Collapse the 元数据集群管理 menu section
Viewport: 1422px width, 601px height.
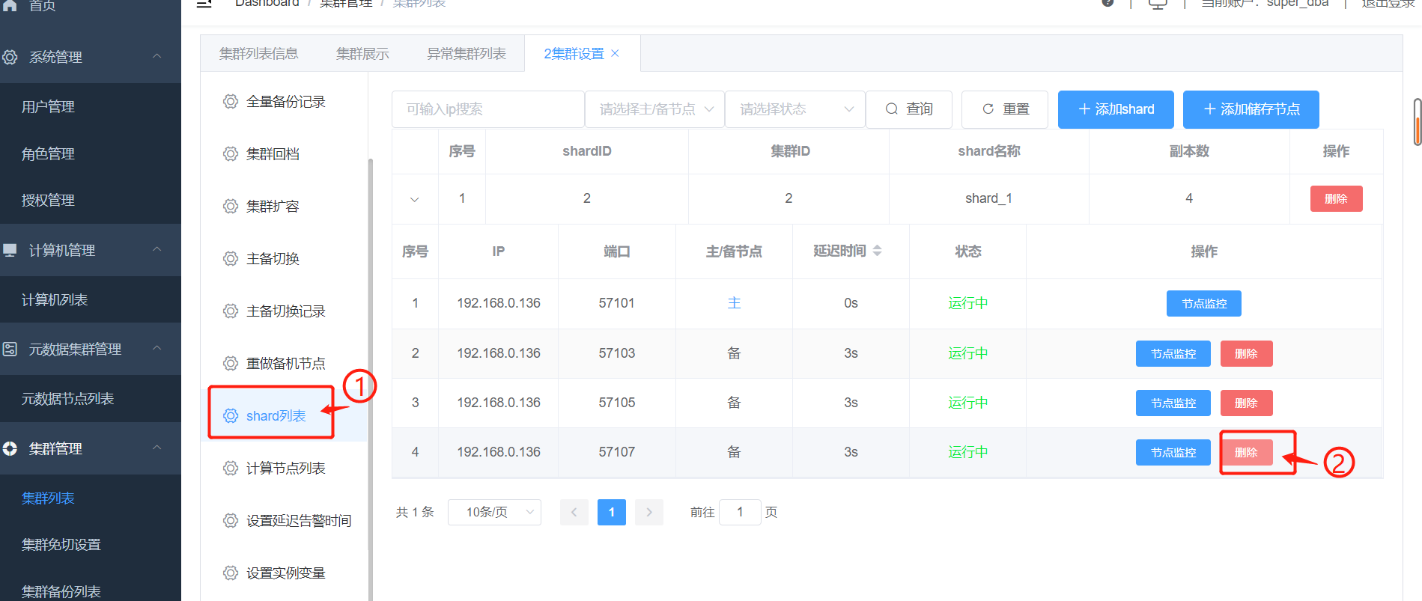157,348
